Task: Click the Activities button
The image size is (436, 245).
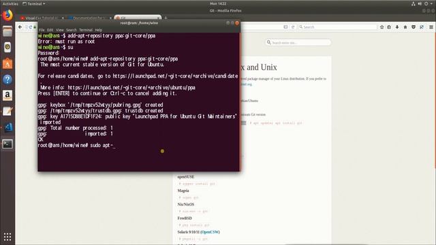Action: pyautogui.click(x=10, y=3)
